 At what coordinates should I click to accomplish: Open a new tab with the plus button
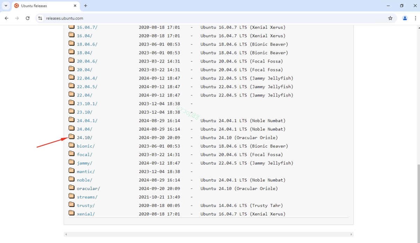click(85, 6)
